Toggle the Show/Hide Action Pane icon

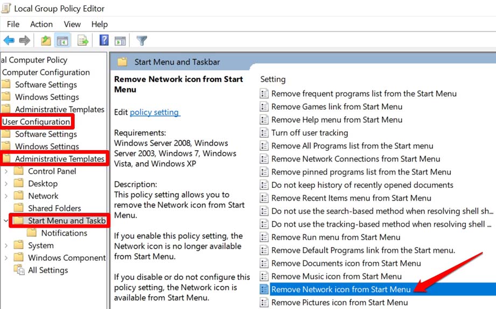120,41
